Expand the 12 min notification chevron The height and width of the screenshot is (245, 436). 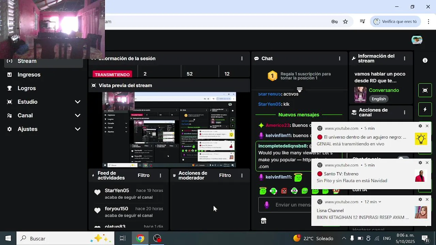point(380,202)
